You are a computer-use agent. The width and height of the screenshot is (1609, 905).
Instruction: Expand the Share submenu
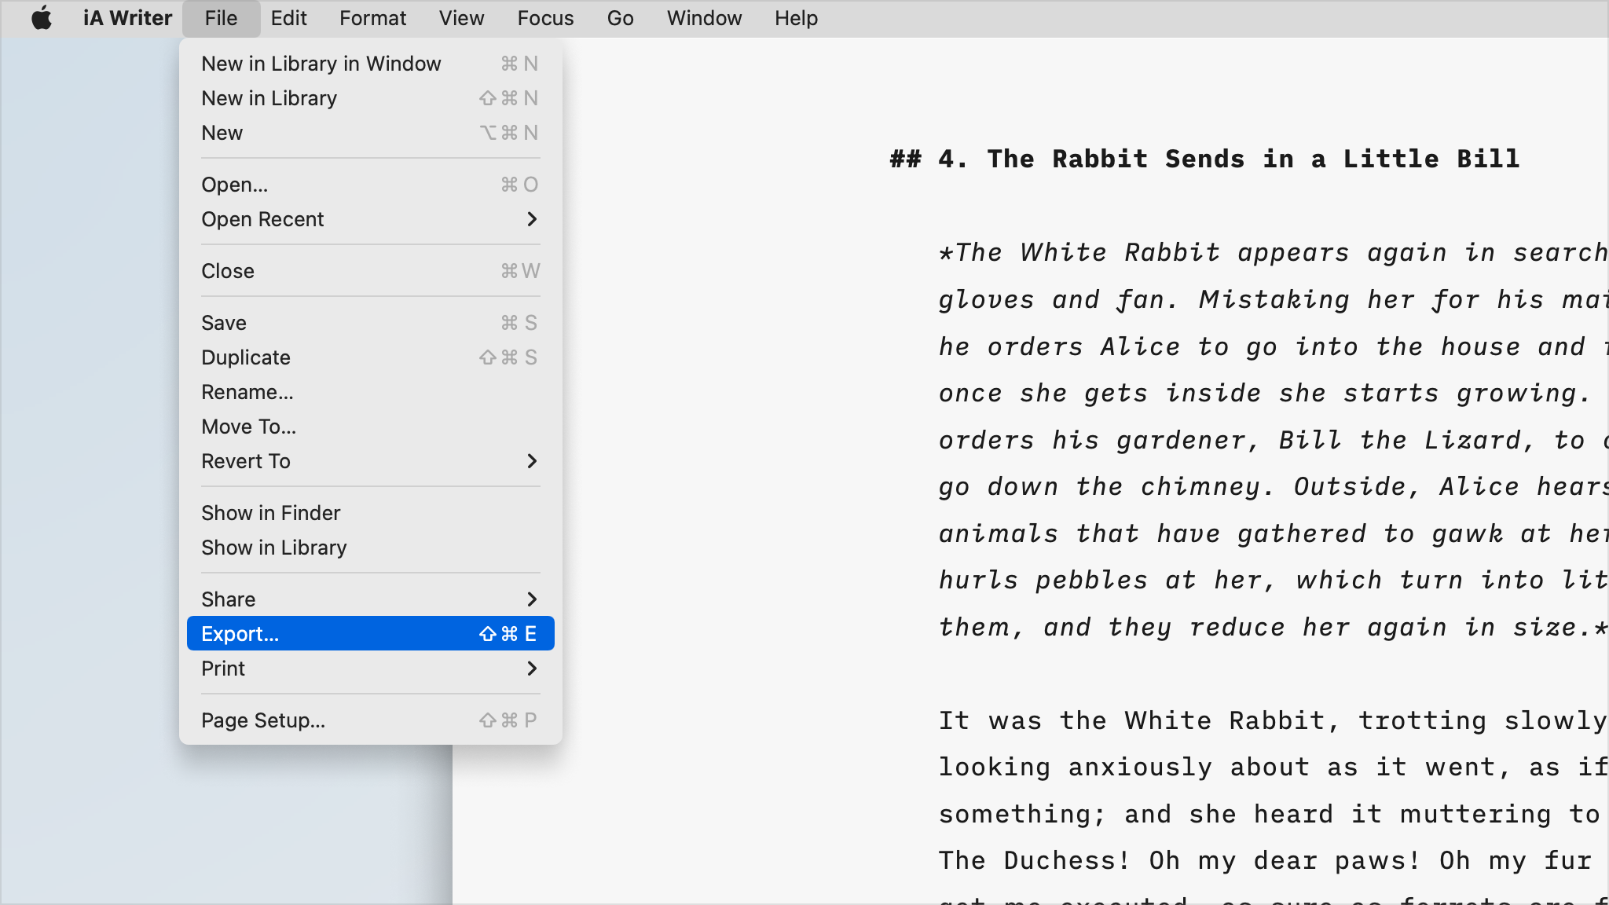click(x=370, y=599)
